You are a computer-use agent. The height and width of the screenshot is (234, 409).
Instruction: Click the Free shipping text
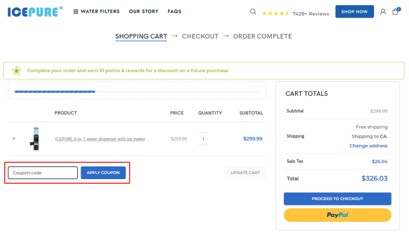click(372, 127)
